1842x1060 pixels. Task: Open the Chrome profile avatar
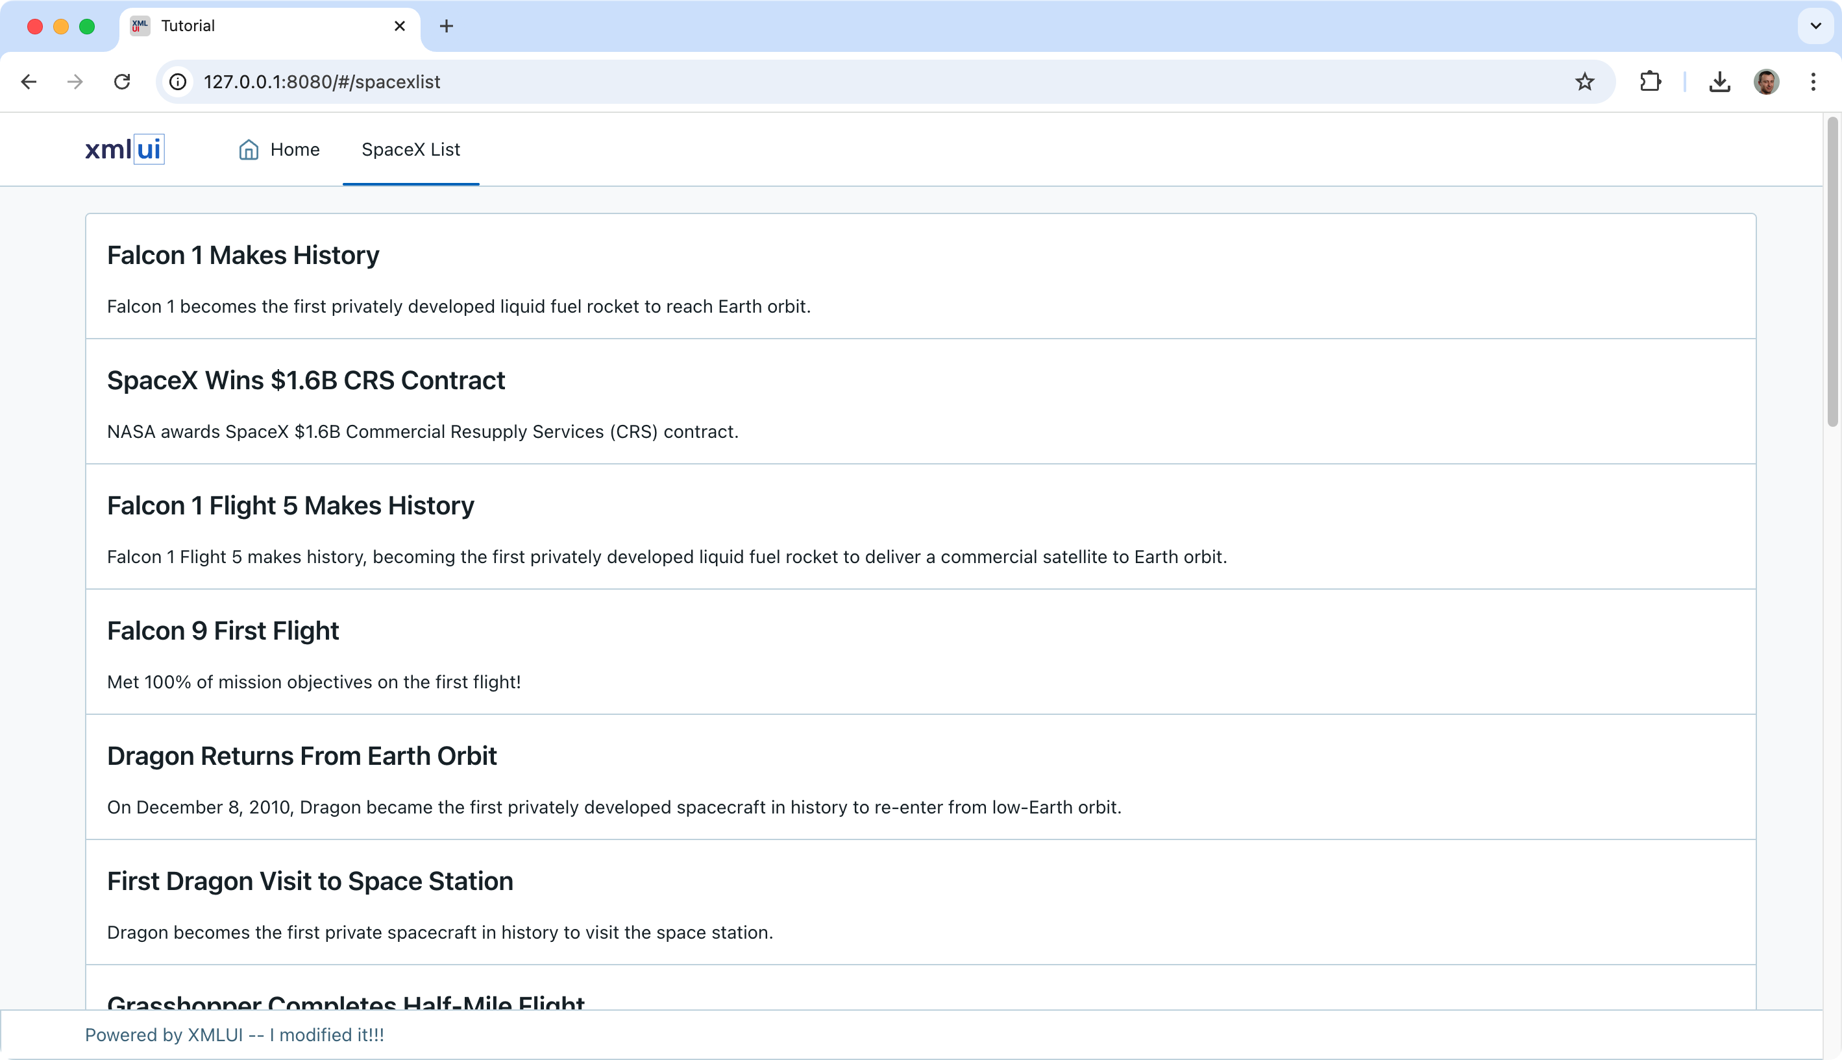coord(1766,82)
